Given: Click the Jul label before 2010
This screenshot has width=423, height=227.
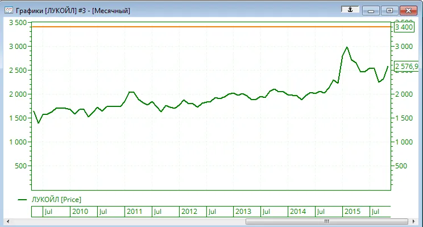Looking at the screenshot, I should [48, 211].
